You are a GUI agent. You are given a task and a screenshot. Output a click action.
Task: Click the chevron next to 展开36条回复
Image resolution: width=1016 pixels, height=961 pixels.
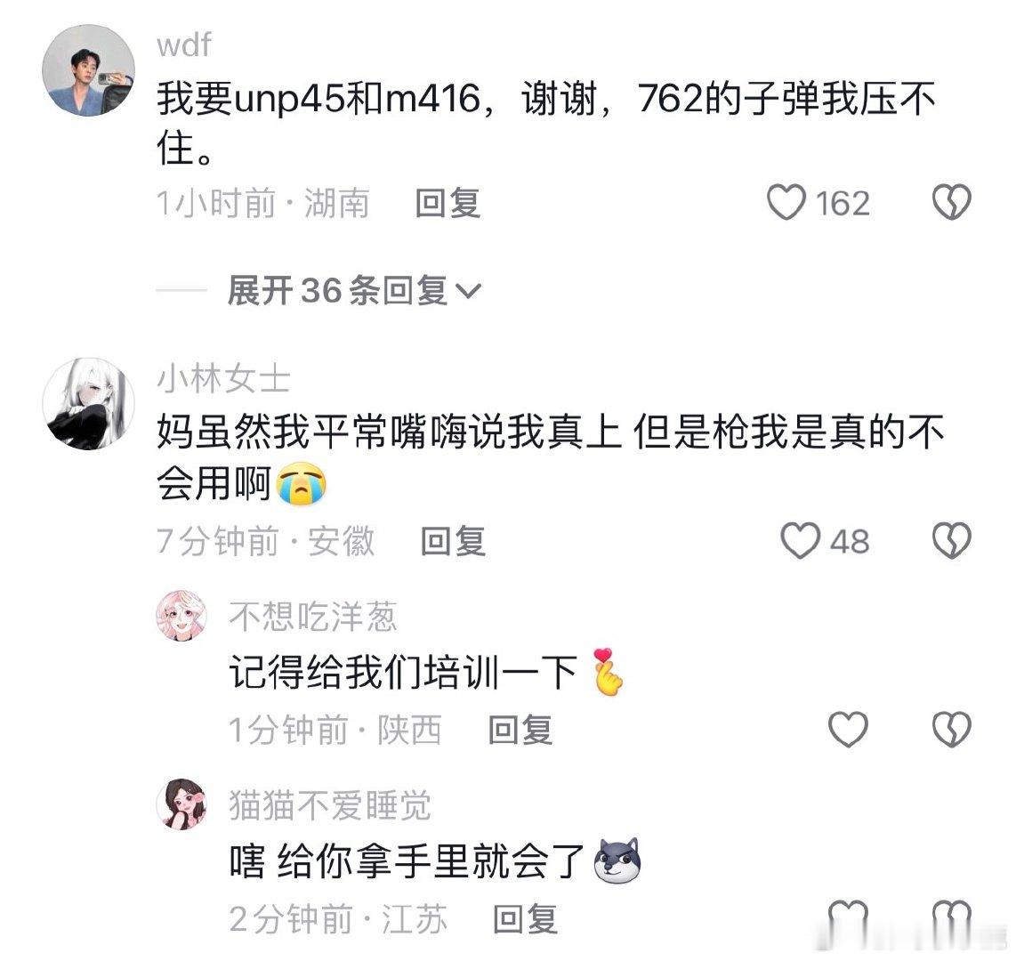(468, 292)
